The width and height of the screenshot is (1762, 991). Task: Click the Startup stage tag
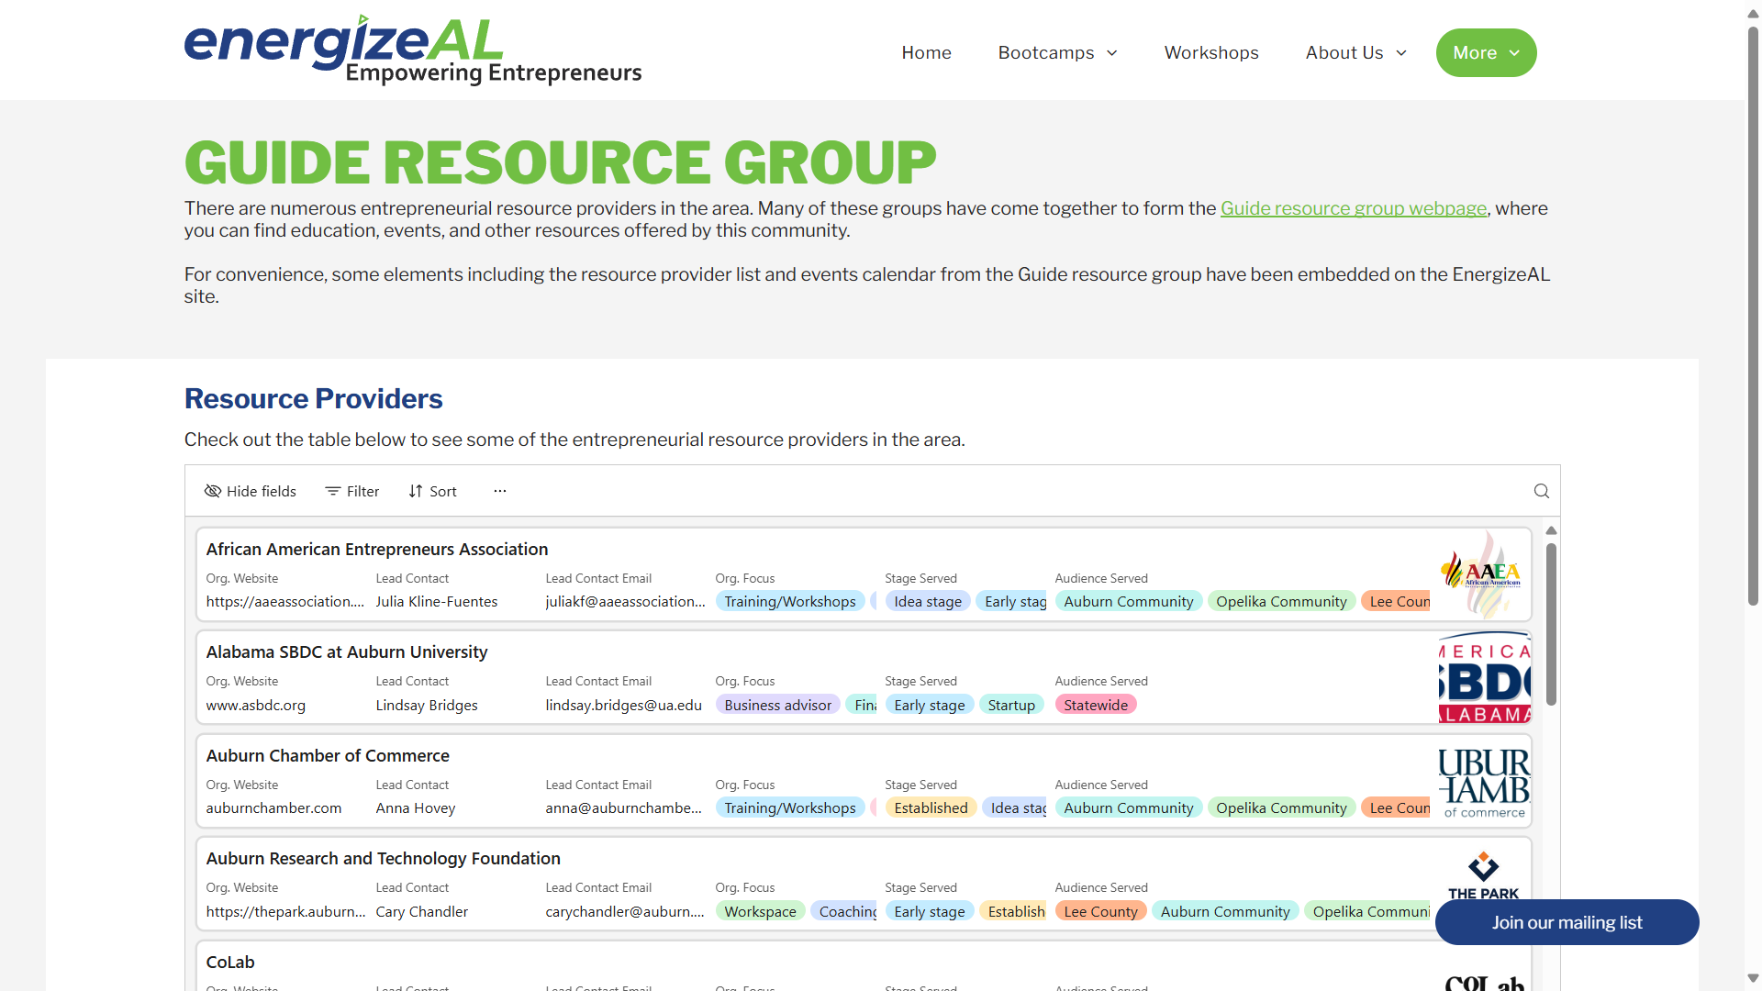click(x=1011, y=706)
